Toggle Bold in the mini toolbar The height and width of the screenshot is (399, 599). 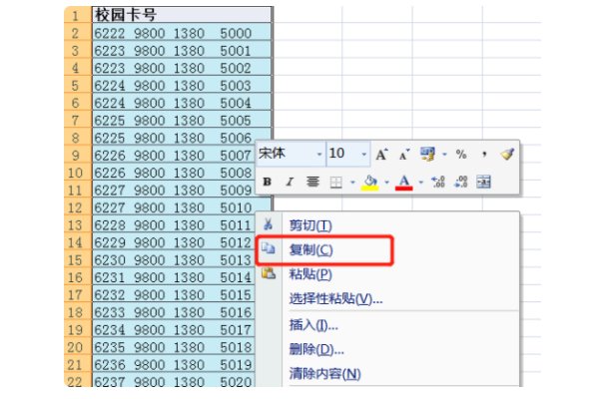[267, 182]
